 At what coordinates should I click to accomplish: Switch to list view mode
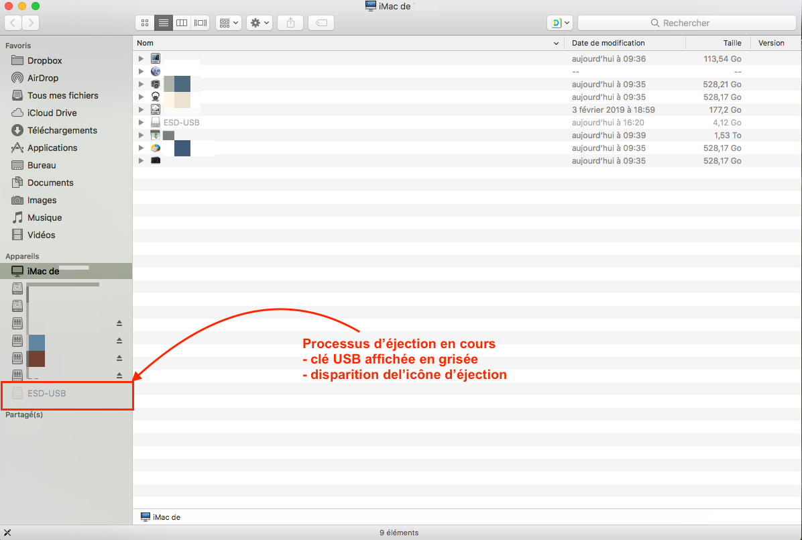point(163,23)
